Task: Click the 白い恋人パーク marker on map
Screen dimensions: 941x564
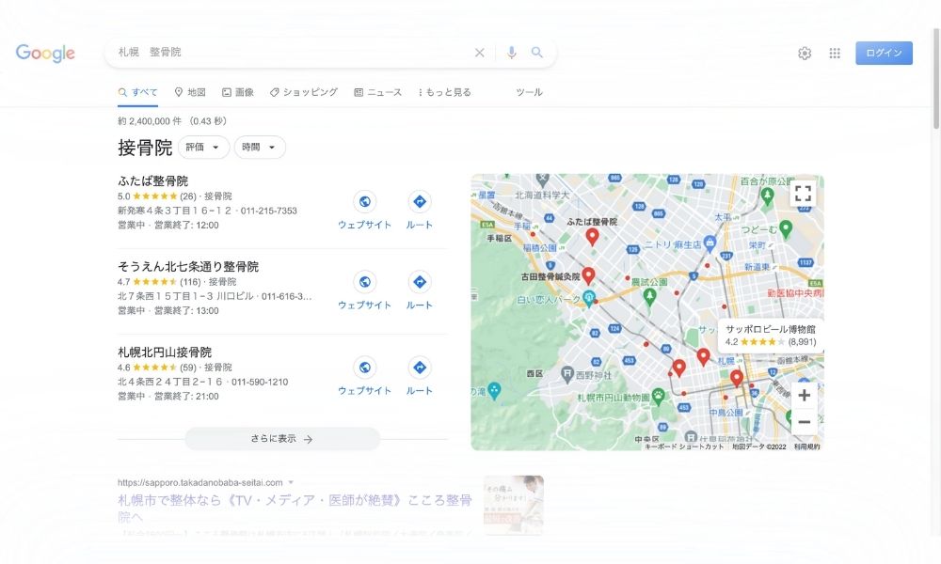Action: point(589,298)
